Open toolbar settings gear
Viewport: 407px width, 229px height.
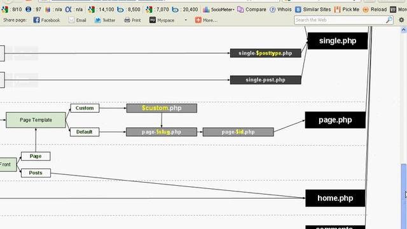tap(401, 20)
